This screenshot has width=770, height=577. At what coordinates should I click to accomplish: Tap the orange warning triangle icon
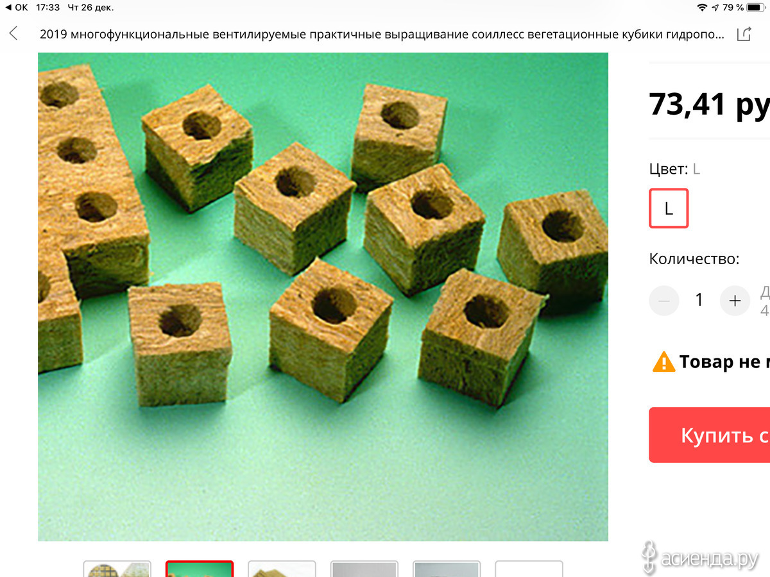663,362
